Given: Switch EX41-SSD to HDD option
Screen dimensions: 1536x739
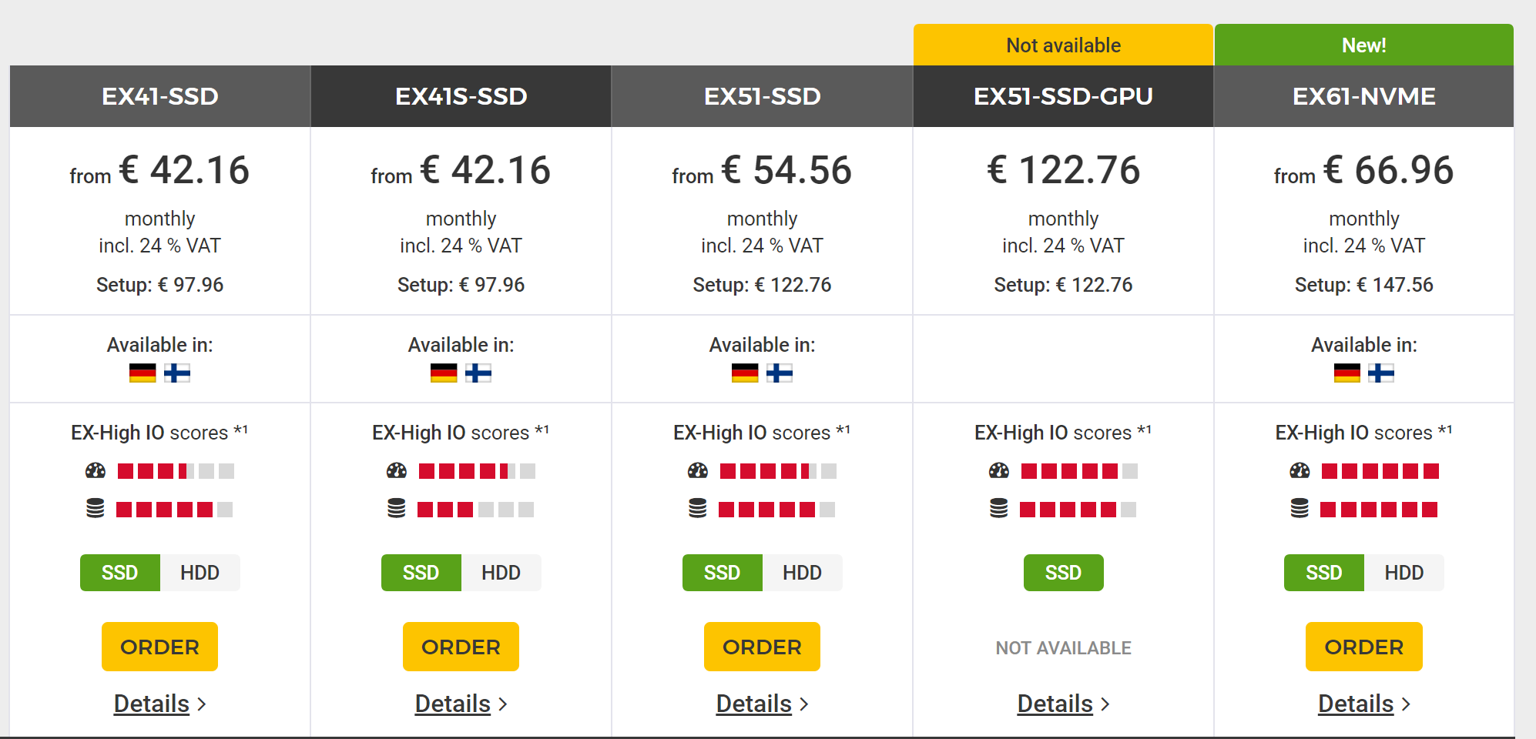Looking at the screenshot, I should click(200, 573).
